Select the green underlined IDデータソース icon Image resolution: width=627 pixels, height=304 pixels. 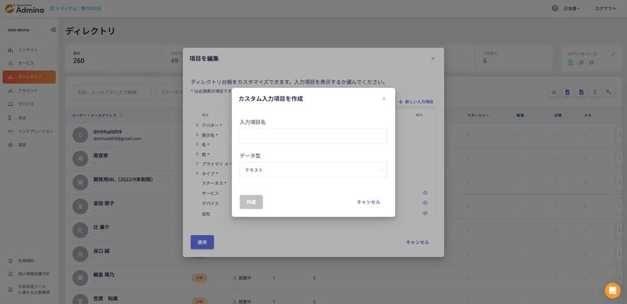pos(571,62)
